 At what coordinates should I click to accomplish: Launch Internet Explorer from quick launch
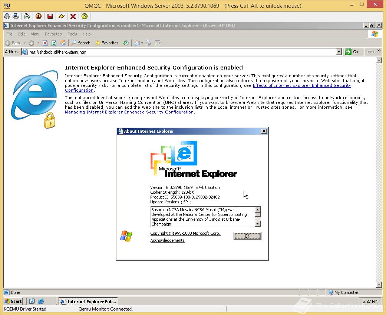coord(41,301)
